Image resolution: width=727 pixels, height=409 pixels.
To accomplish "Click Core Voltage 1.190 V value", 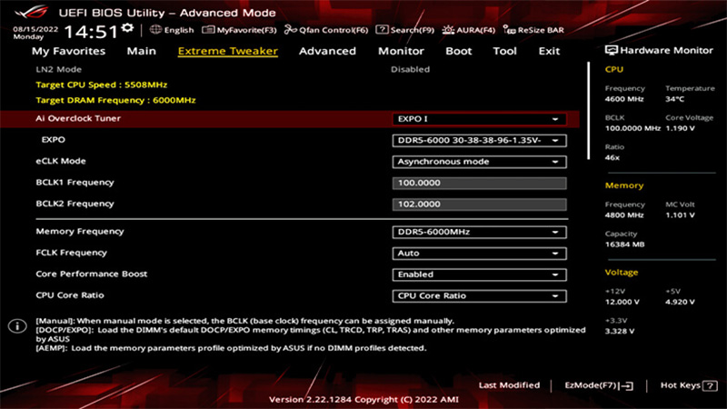I will [680, 128].
